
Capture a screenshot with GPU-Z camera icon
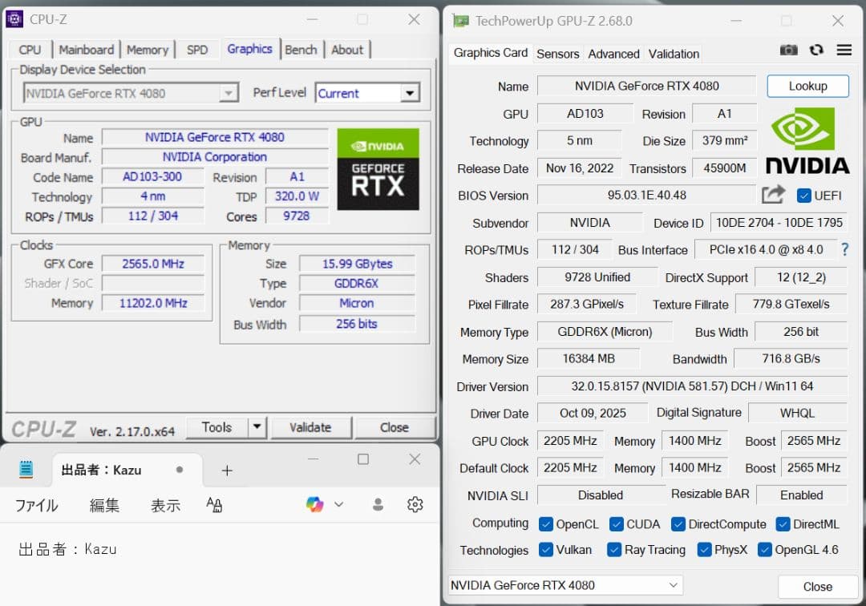[788, 50]
